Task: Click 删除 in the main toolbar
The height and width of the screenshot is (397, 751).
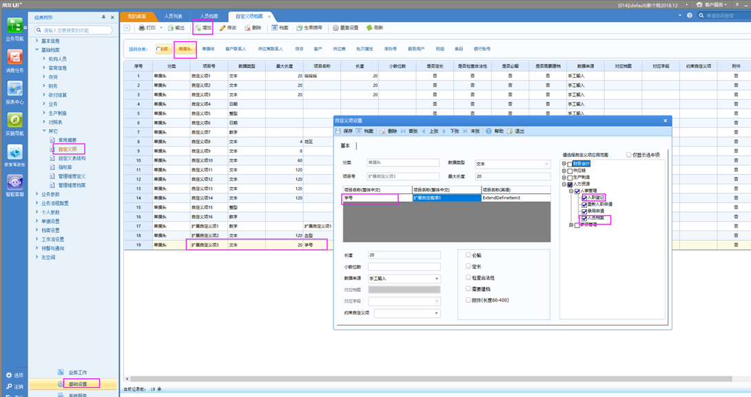Action: click(x=253, y=28)
